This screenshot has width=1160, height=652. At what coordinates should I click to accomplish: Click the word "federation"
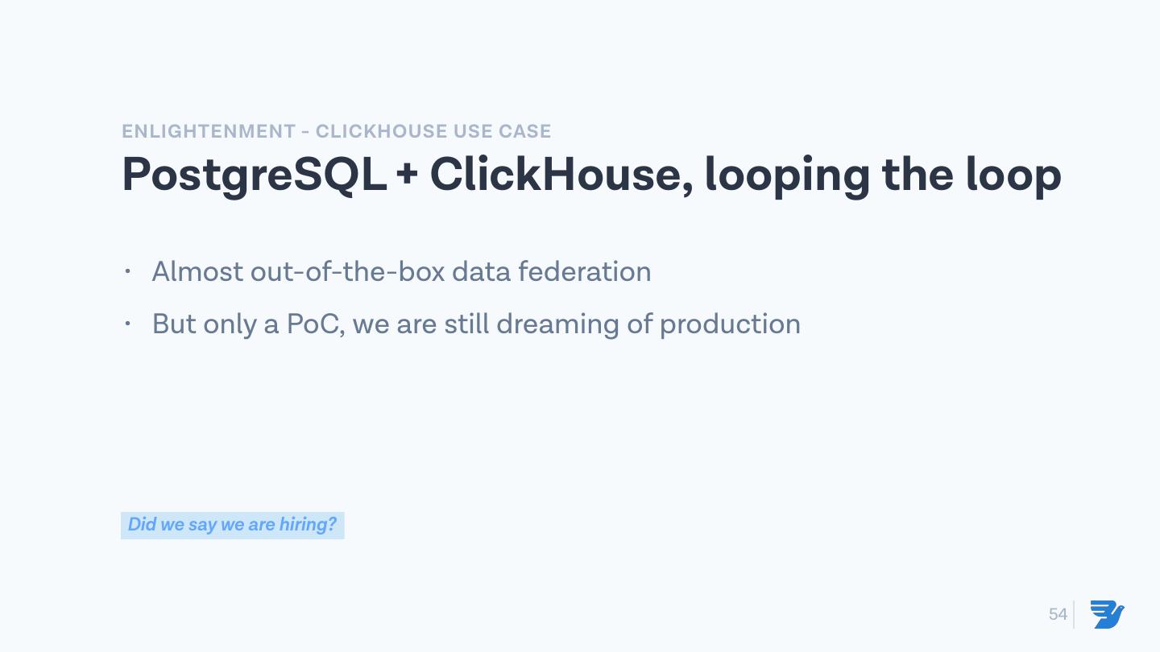pos(584,271)
